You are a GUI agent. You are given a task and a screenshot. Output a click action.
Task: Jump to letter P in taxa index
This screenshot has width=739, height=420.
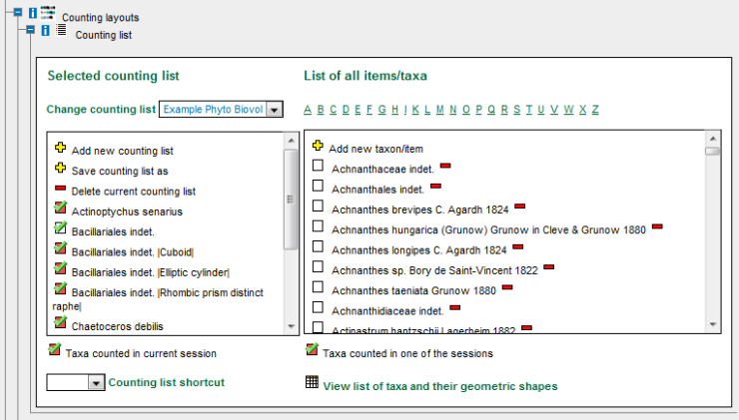478,109
